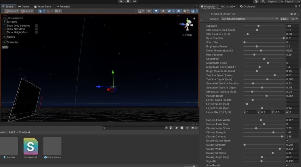
Task: Toggle scene lighting with the lightbulb icon
Action: click(x=156, y=11)
